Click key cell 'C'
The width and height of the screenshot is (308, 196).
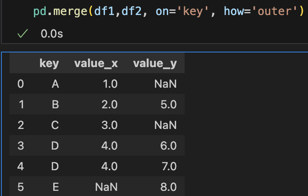pyautogui.click(x=55, y=125)
